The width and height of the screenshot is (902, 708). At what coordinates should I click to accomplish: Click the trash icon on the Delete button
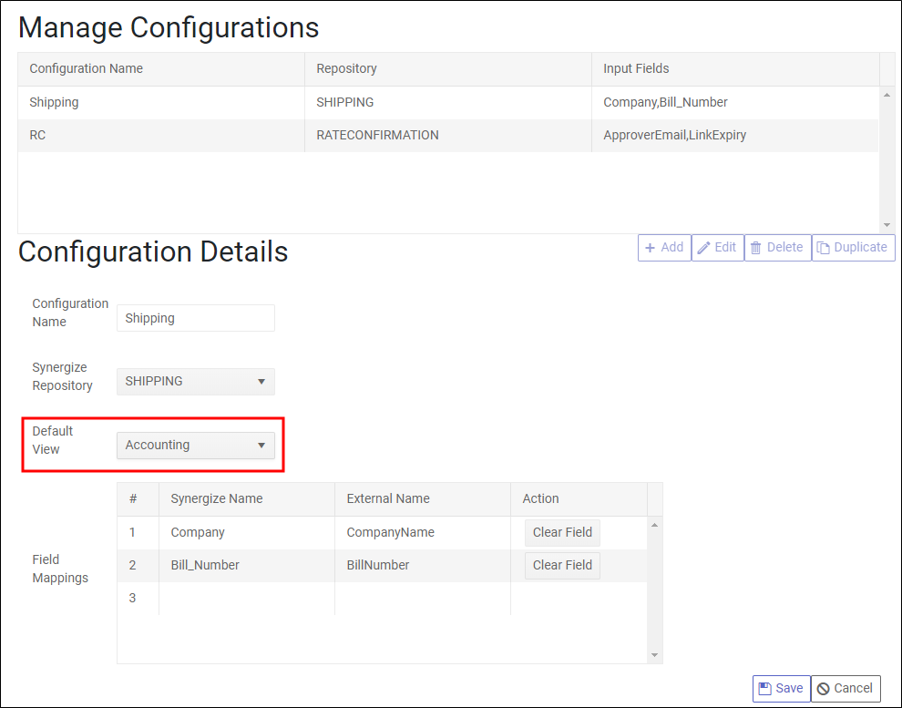coord(757,247)
